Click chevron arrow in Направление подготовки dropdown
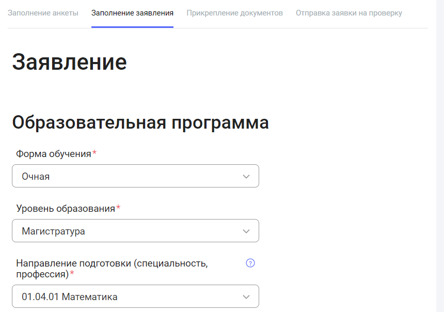 pyautogui.click(x=246, y=297)
